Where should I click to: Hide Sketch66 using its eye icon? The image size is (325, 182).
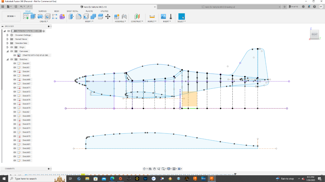coord(15,80)
